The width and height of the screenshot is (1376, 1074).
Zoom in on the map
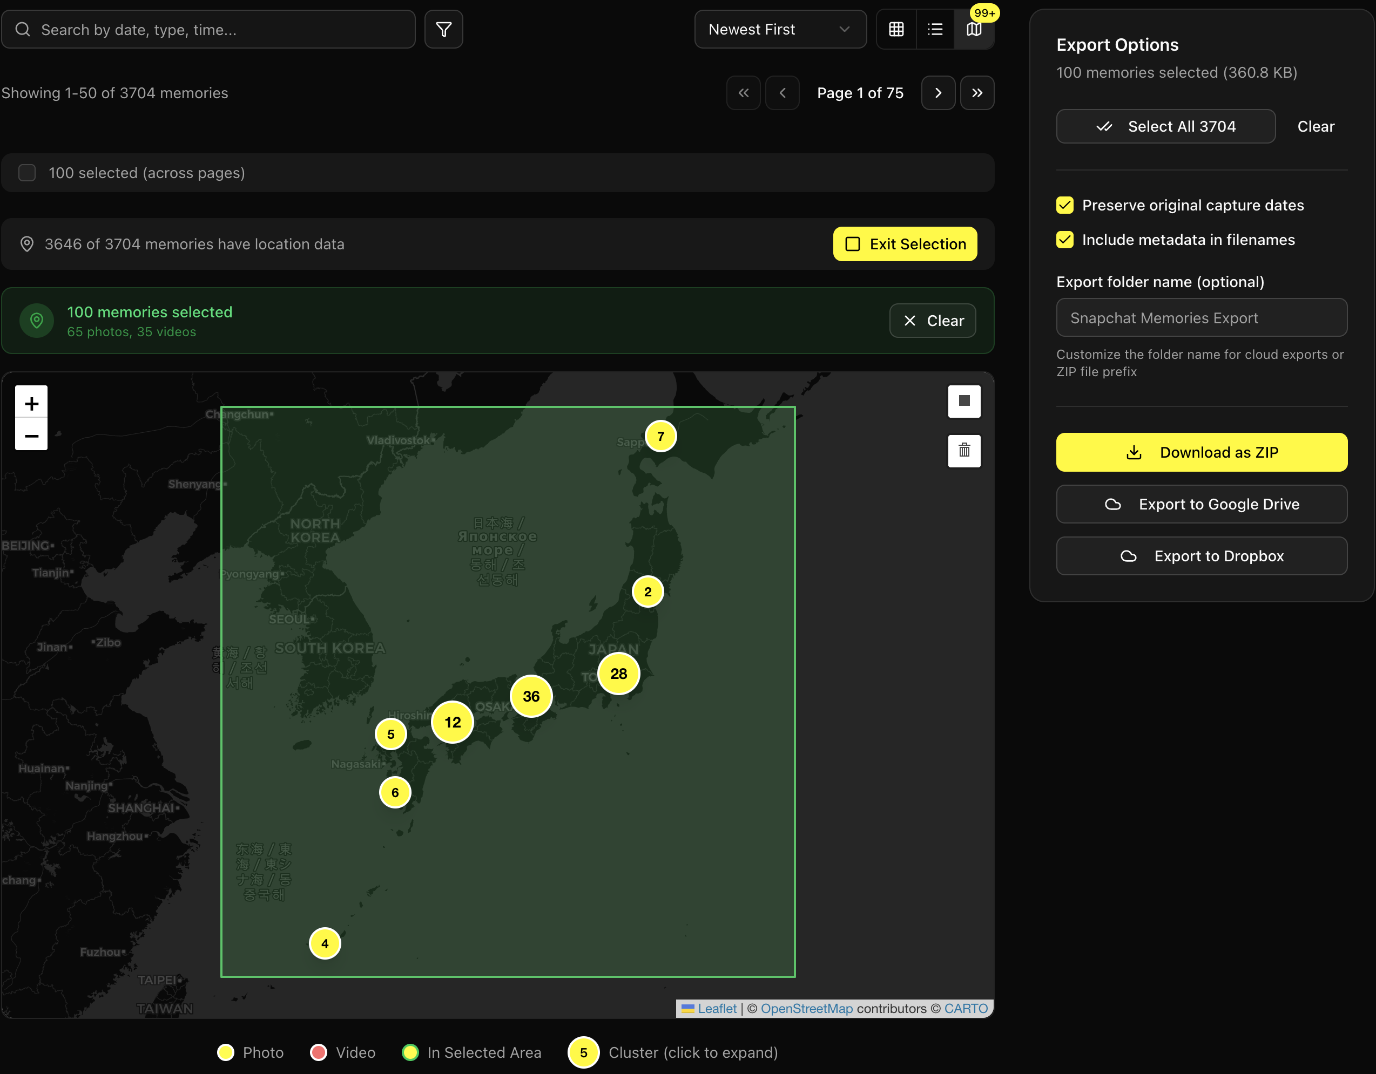(31, 403)
